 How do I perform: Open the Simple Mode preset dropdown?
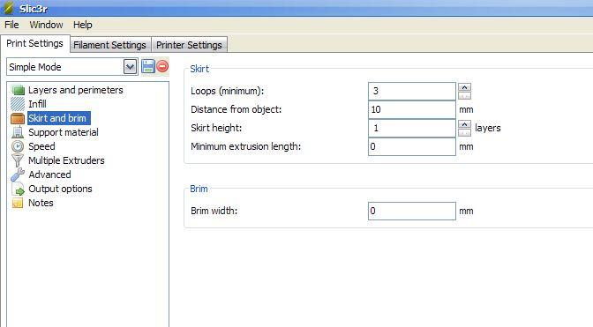130,67
